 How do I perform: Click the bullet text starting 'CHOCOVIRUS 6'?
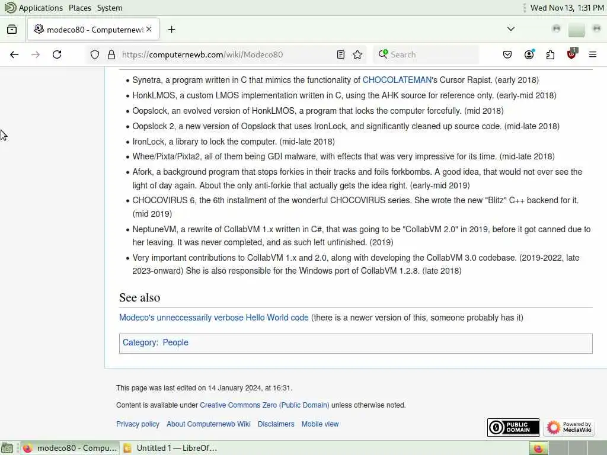pyautogui.click(x=356, y=207)
